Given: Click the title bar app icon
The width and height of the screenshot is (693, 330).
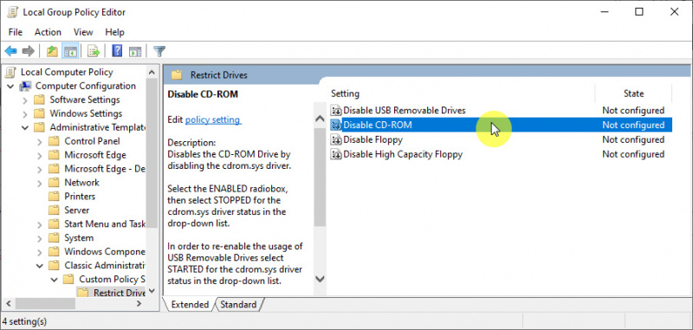Looking at the screenshot, I should click(x=12, y=12).
